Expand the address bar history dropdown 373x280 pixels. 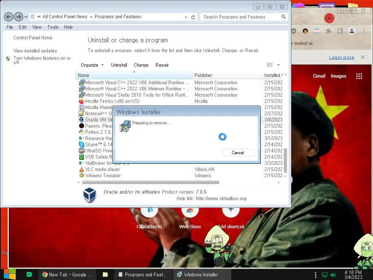(186, 17)
